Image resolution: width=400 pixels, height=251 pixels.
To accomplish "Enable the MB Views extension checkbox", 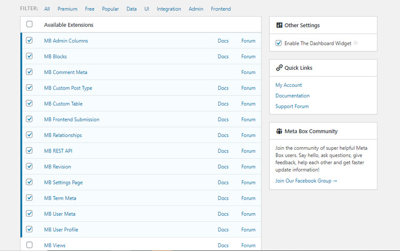I will (x=29, y=245).
